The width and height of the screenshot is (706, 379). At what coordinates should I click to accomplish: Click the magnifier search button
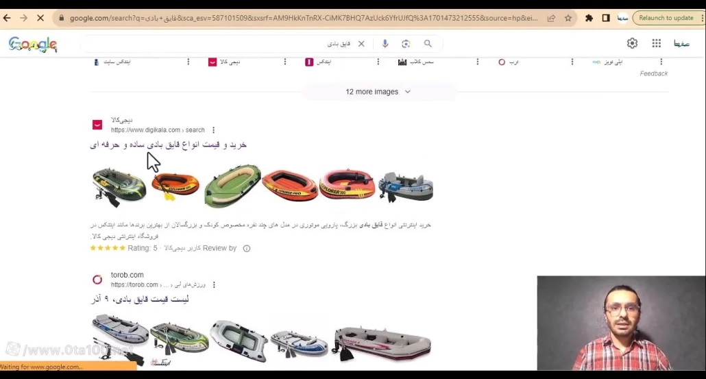coord(428,44)
